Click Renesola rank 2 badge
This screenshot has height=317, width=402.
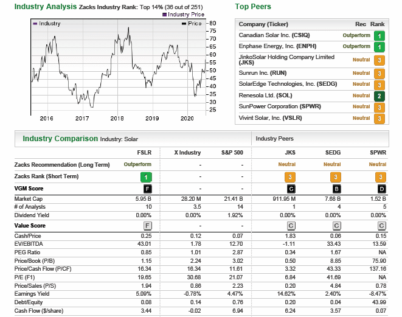coord(379,96)
